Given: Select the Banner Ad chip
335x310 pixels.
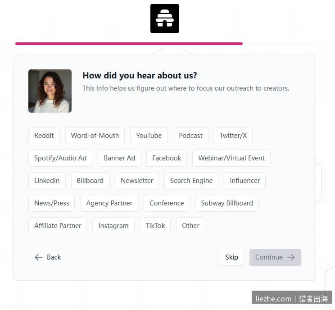Looking at the screenshot, I should click(x=119, y=158).
